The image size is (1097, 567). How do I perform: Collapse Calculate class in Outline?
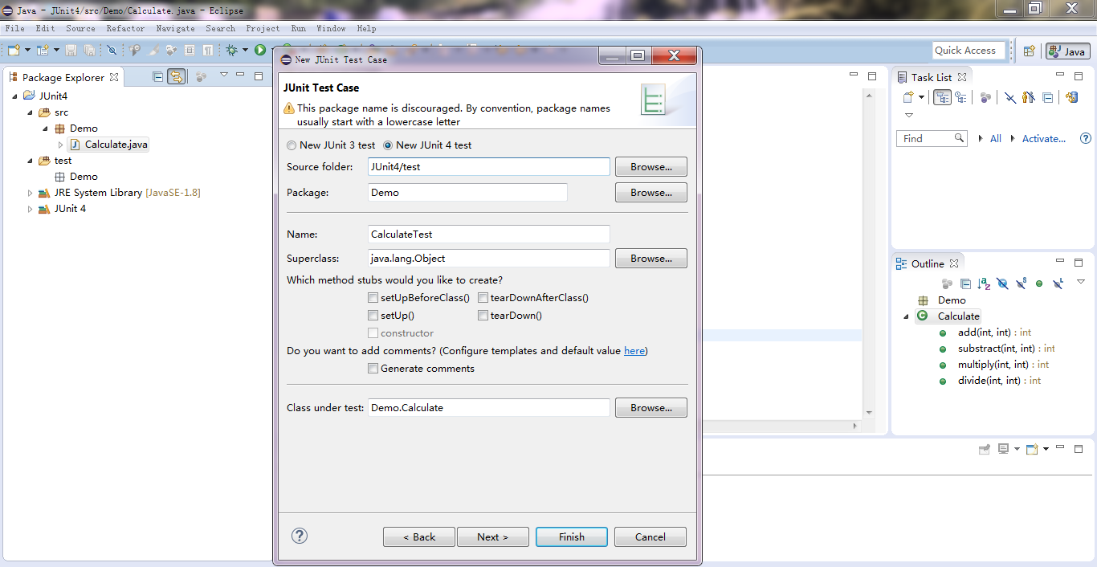(907, 316)
